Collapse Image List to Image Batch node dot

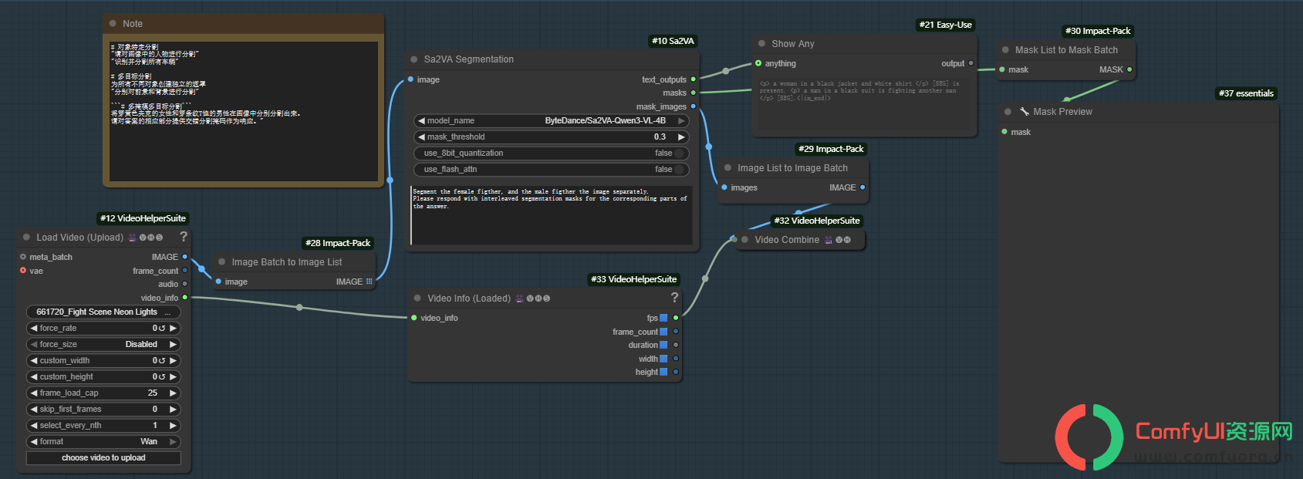click(x=727, y=168)
